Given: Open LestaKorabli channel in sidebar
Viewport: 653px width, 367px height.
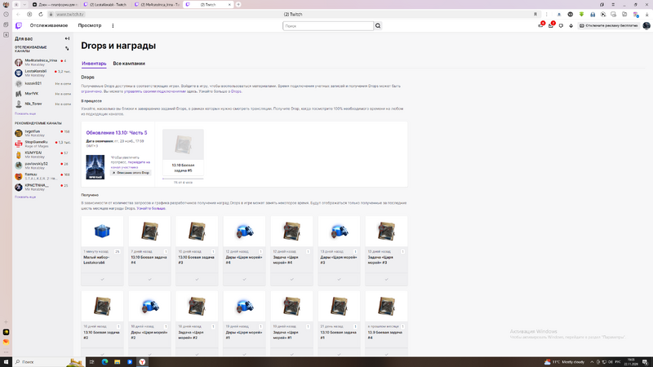Looking at the screenshot, I should pos(42,73).
